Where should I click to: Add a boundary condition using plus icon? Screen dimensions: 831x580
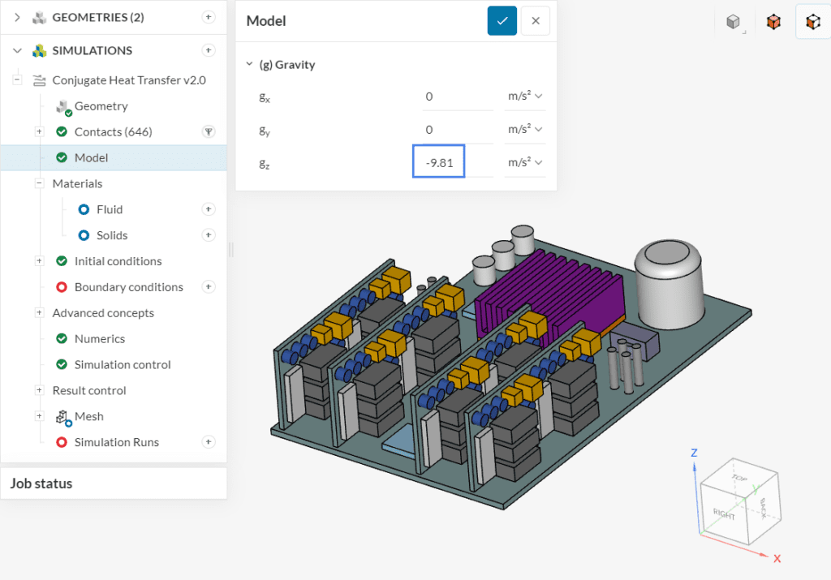point(209,286)
